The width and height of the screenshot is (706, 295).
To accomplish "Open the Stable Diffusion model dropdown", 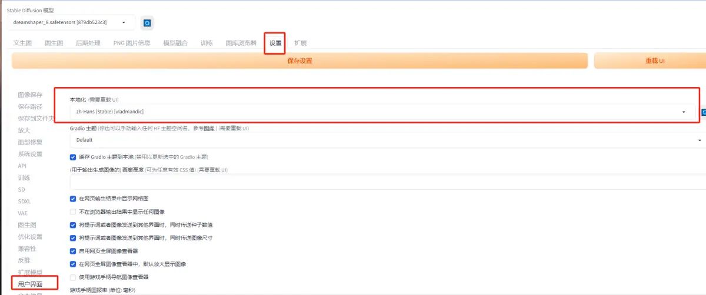I will 71,22.
